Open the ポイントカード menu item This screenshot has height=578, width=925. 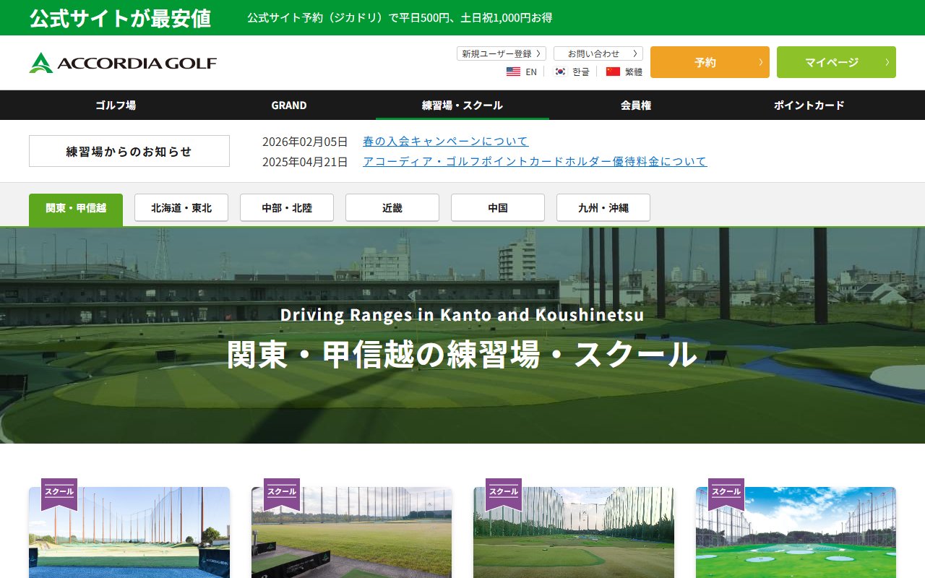pos(809,105)
